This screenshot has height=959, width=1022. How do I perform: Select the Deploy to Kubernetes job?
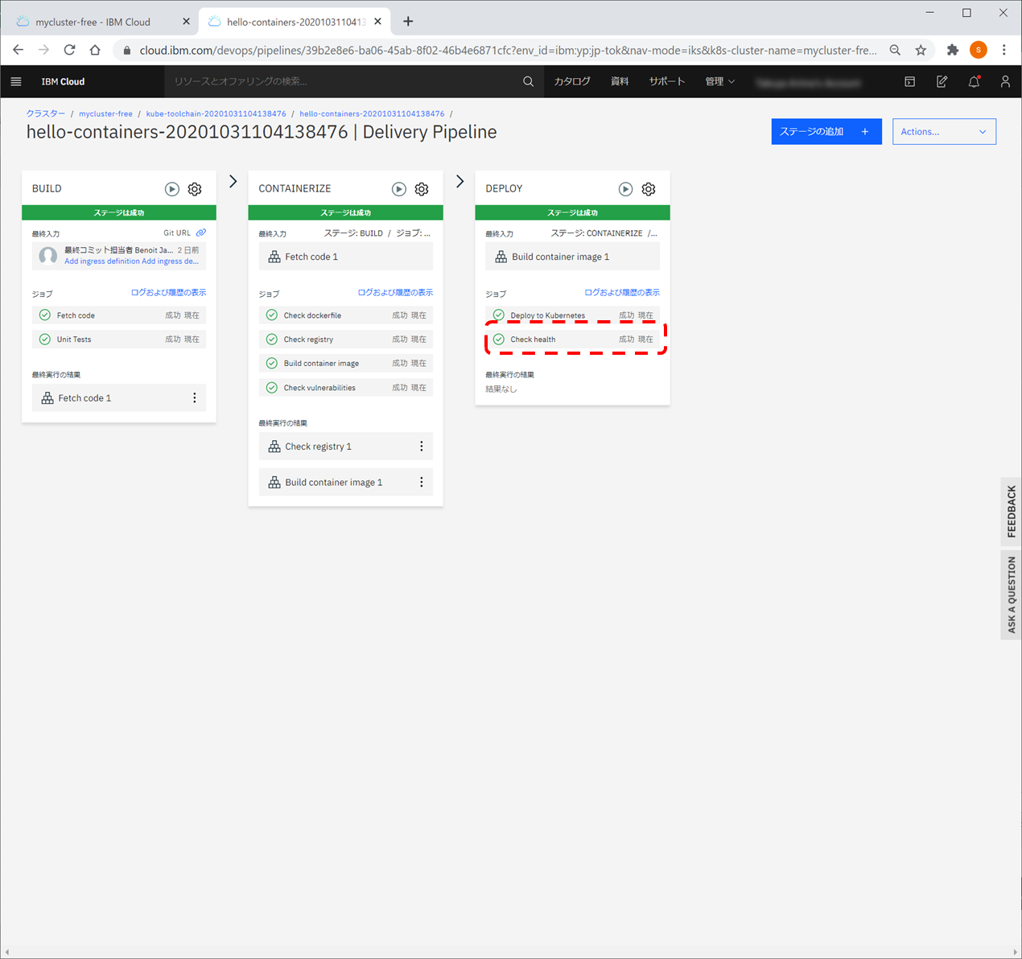(573, 315)
